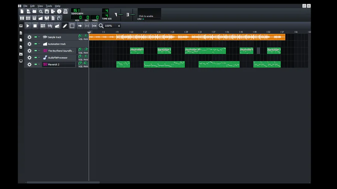Image resolution: width=337 pixels, height=189 pixels.
Task: Create a new project via toolbar icon
Action: [22, 11]
